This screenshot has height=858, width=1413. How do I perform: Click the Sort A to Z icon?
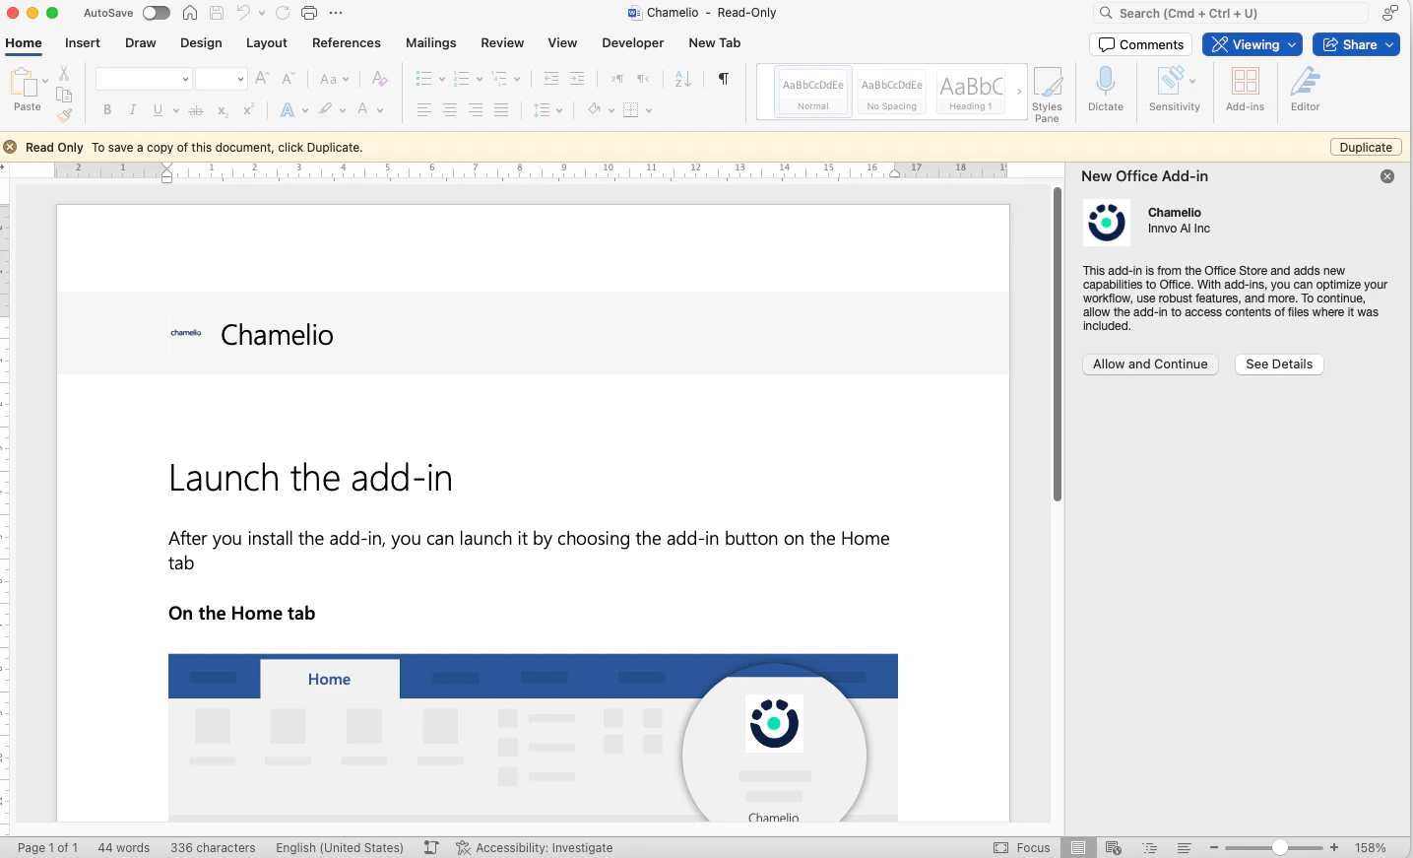coord(682,79)
